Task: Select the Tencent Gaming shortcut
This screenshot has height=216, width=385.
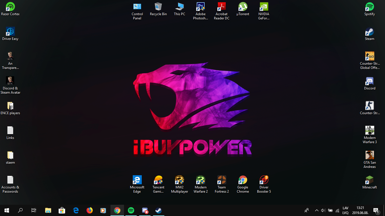Action: [x=158, y=184]
